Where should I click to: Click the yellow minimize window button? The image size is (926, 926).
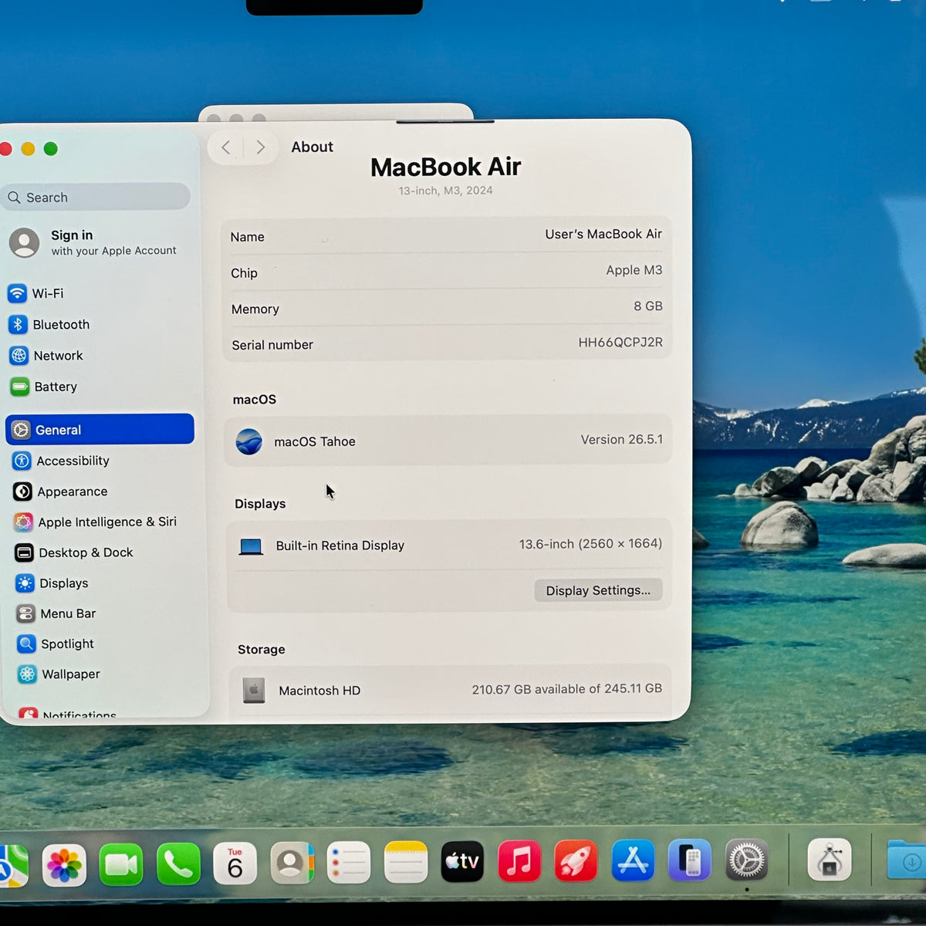click(28, 149)
